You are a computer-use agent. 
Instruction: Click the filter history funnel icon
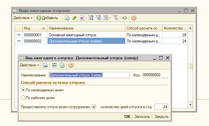click(x=106, y=18)
